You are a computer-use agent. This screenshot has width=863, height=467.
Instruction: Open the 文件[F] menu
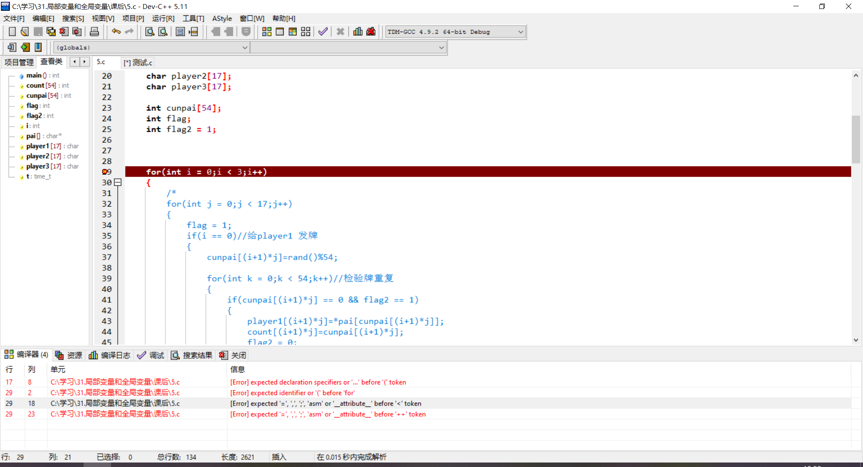point(14,18)
